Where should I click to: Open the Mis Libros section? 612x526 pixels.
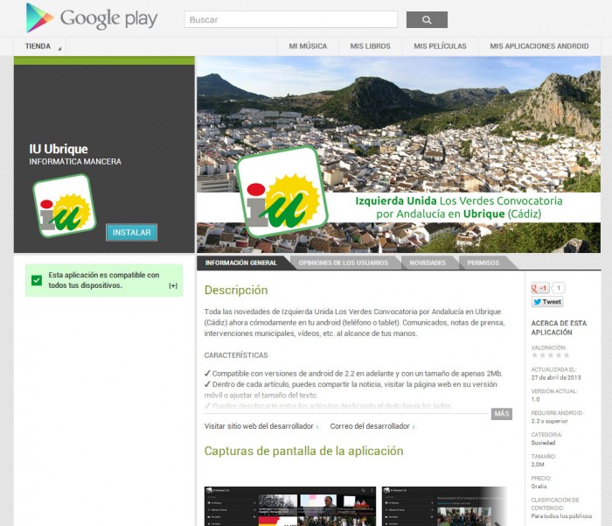(x=370, y=46)
